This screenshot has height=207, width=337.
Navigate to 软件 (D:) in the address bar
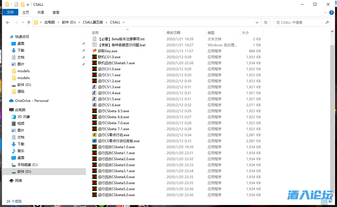pos(69,22)
